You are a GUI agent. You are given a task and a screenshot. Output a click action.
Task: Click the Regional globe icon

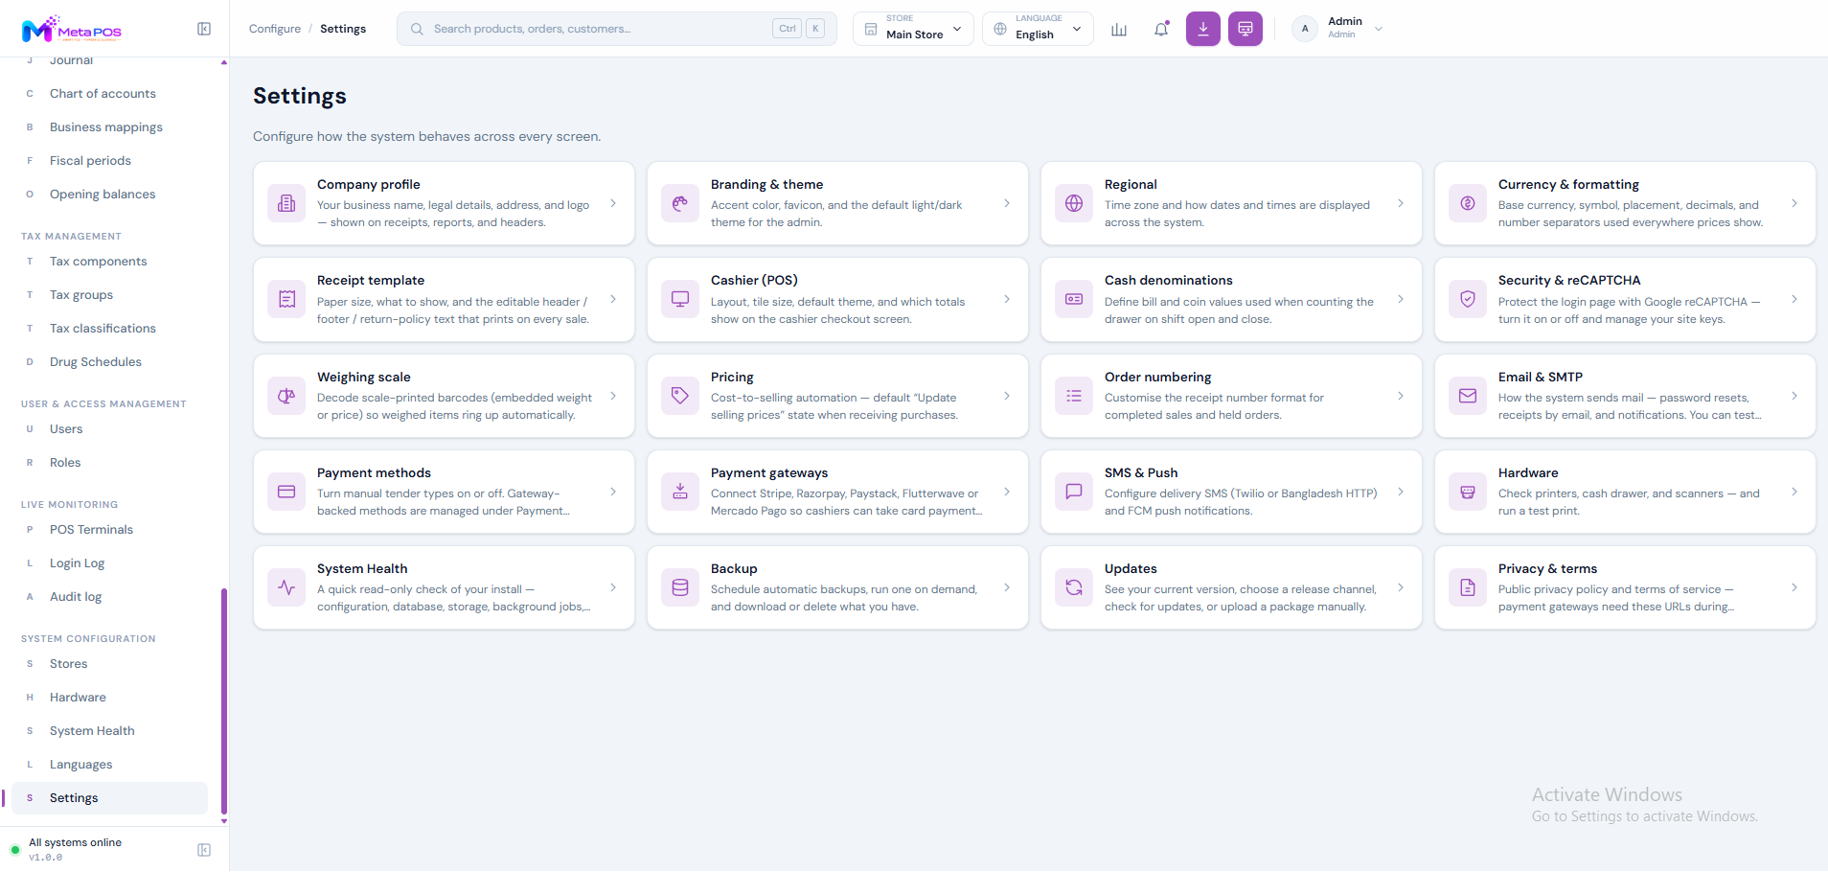click(x=1074, y=203)
